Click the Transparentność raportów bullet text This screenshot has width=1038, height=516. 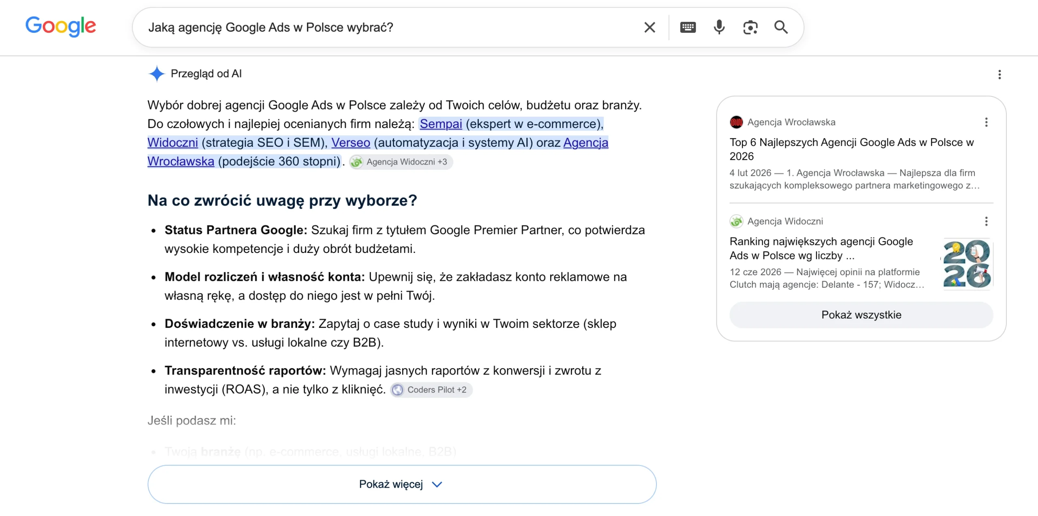[x=383, y=380]
